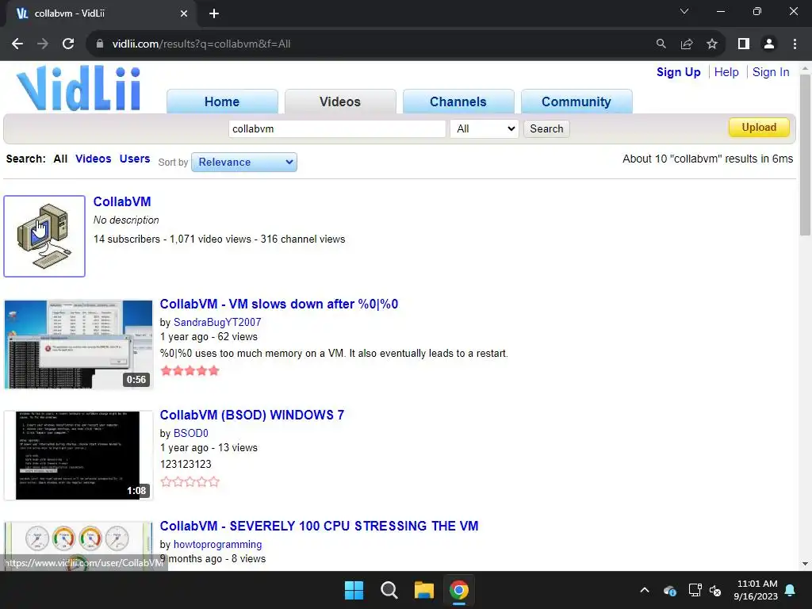
Task: Open the CollabVM channel avatar
Action: 44,236
